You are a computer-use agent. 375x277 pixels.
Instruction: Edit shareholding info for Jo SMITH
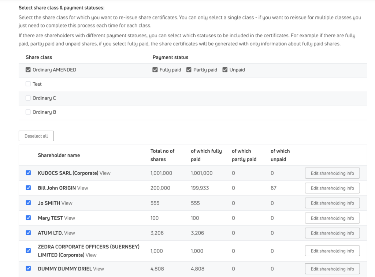click(x=332, y=203)
